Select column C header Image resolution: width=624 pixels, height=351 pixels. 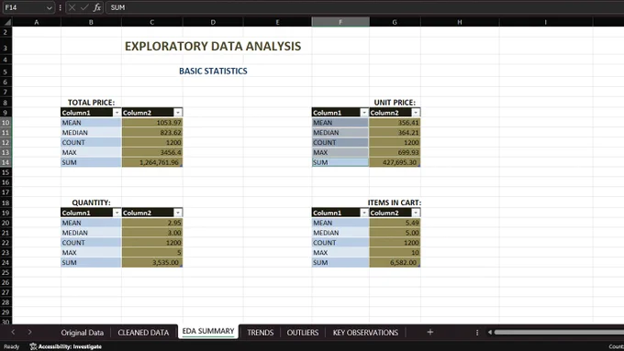tap(152, 22)
